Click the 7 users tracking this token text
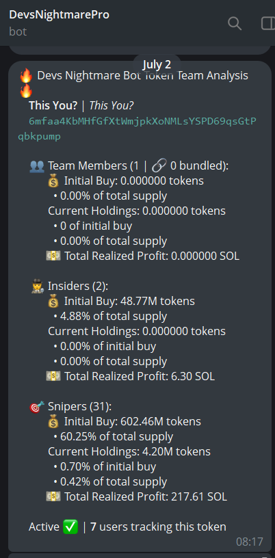275x558 pixels. pyautogui.click(x=158, y=527)
